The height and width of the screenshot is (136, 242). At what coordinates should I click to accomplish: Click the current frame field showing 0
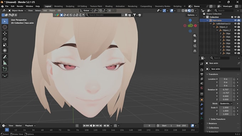(x=149, y=126)
